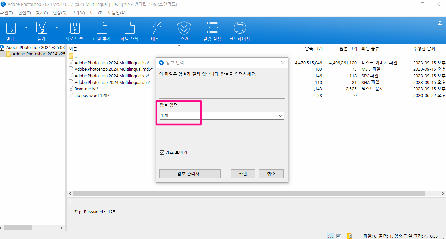Screen dimensions: 446x239
Task: Click the 암호 관리자... button
Action: click(190, 174)
